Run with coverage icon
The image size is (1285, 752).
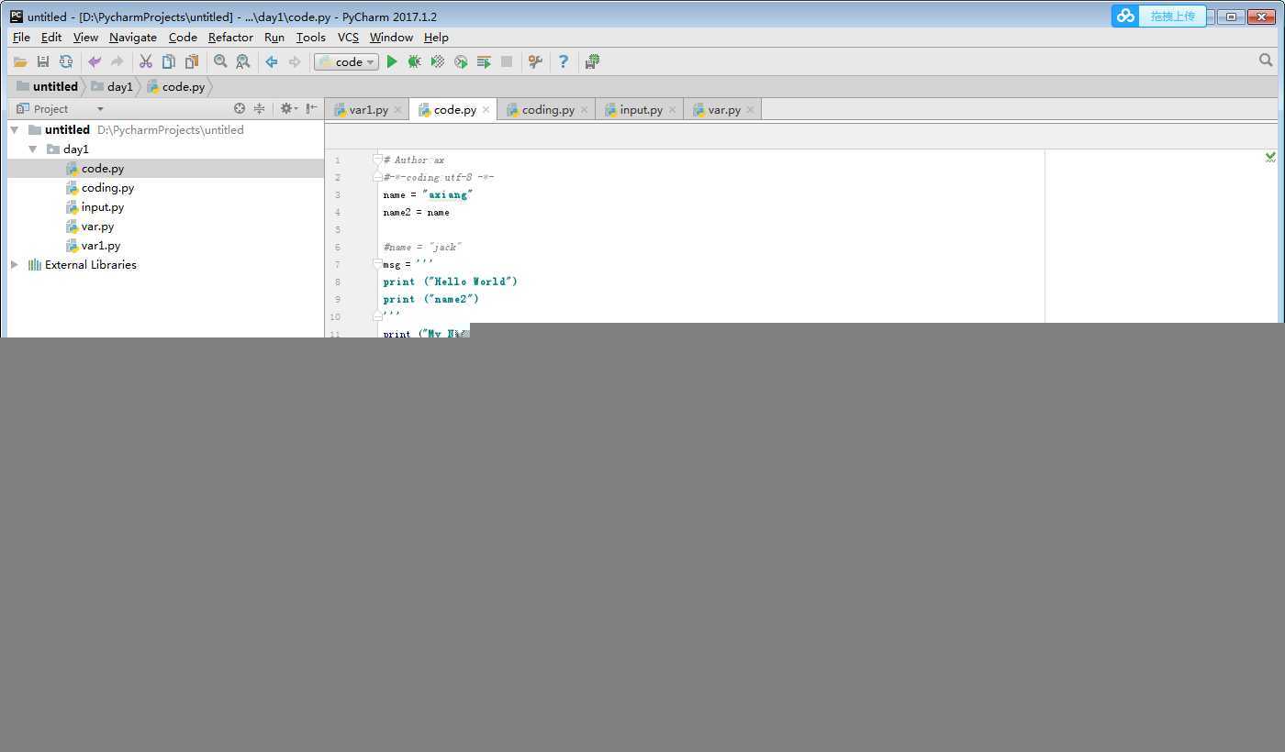click(438, 61)
